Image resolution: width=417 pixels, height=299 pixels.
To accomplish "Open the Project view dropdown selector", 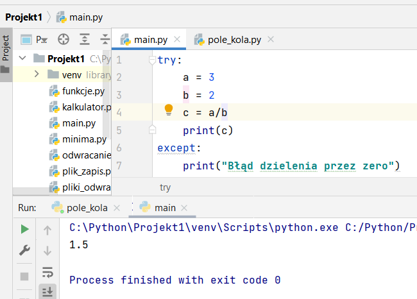I will [34, 40].
